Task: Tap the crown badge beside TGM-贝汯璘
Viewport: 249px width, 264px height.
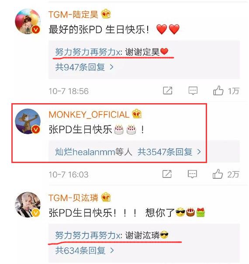Action: coord(106,197)
